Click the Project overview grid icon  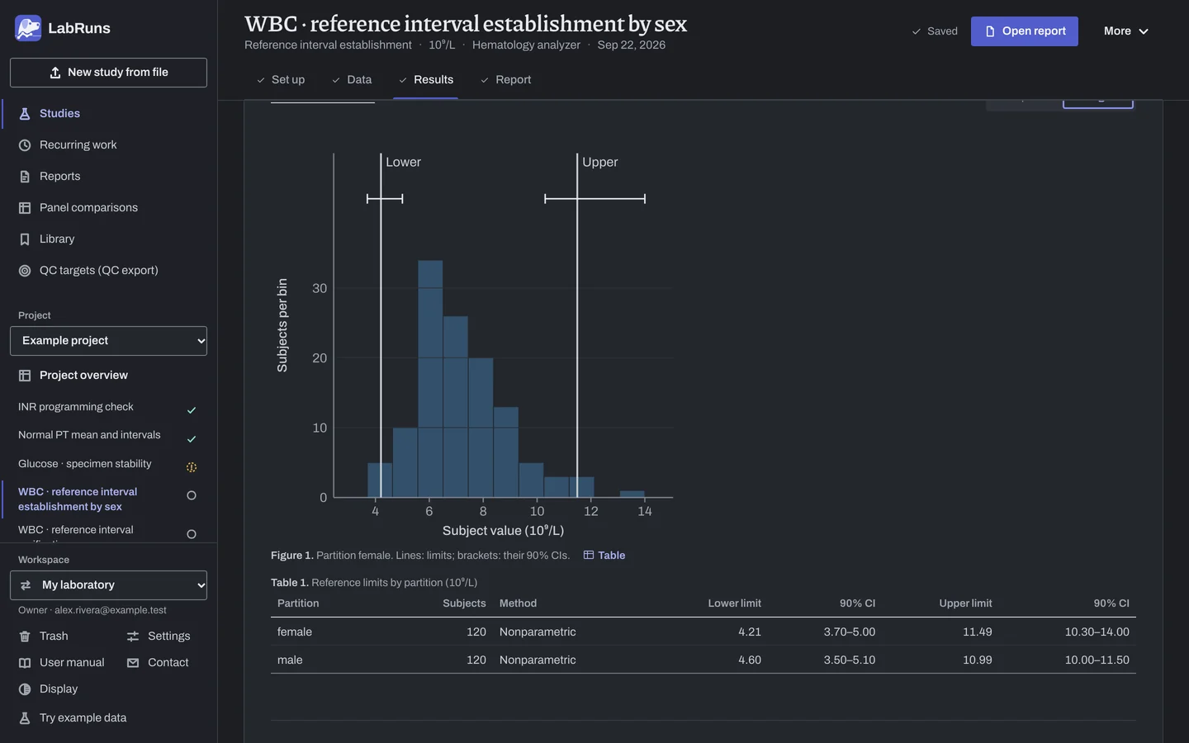click(x=25, y=376)
